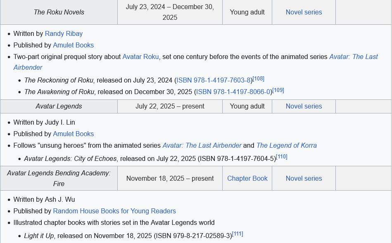Open Avatar: The Last Airbender link in Roku description

354,57
